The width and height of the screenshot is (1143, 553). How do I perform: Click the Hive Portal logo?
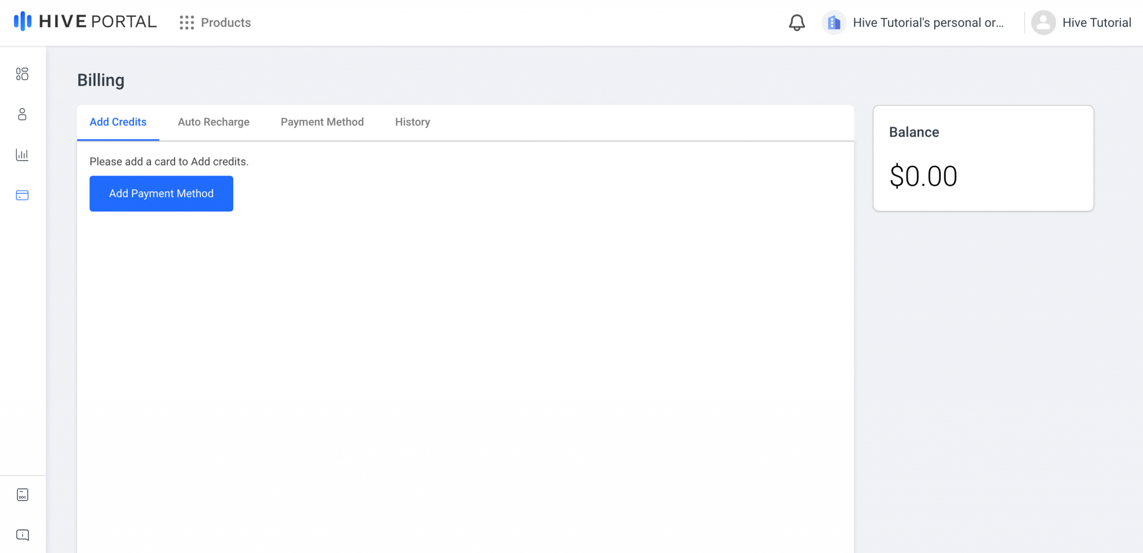pyautogui.click(x=85, y=21)
